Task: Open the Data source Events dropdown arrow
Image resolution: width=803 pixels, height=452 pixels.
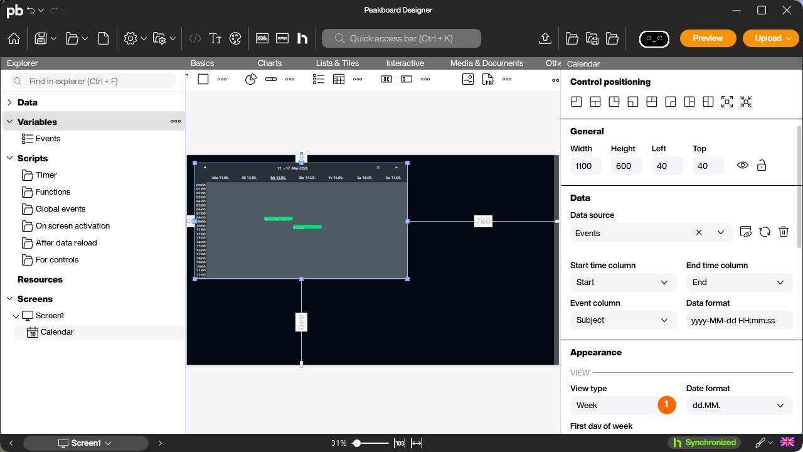Action: point(721,233)
